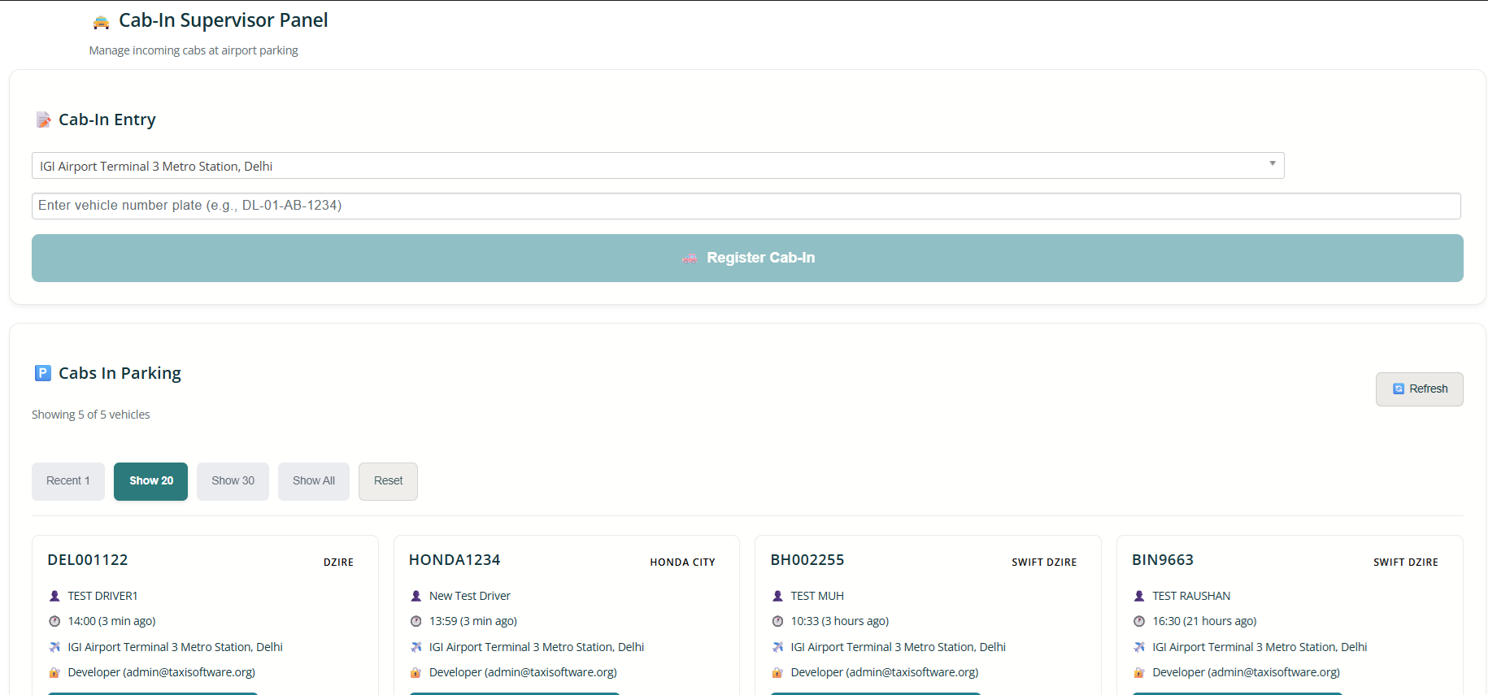The image size is (1488, 695).
Task: Click vehicle number BIN9663
Action: 1163,560
